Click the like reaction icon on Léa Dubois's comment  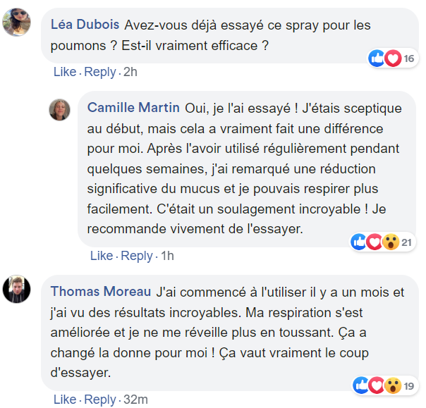(377, 58)
